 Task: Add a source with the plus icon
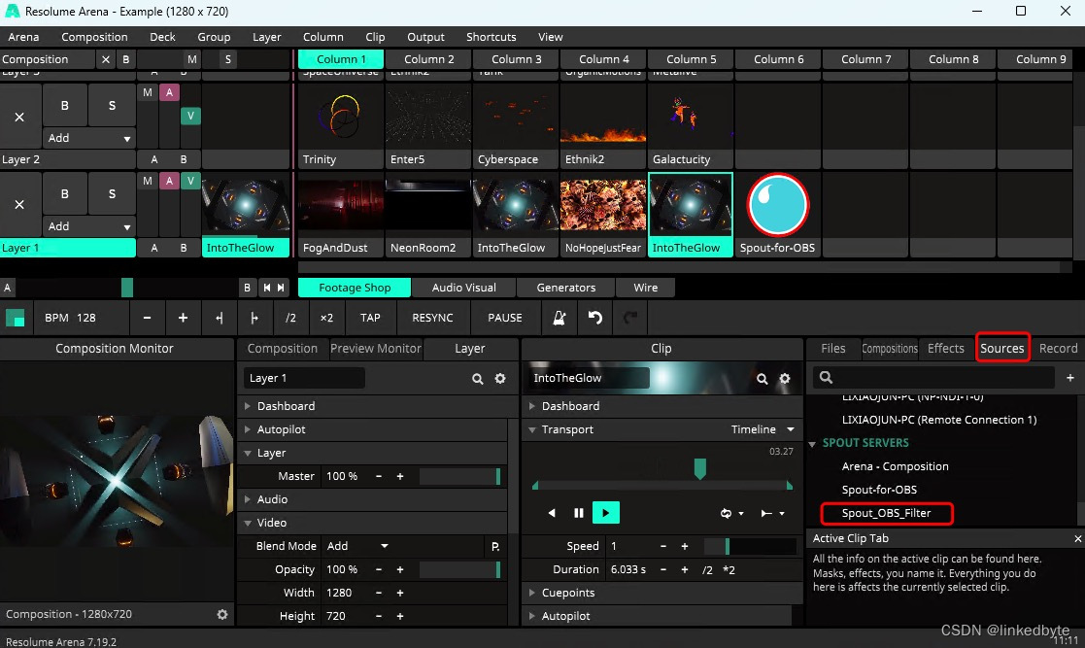(1069, 377)
